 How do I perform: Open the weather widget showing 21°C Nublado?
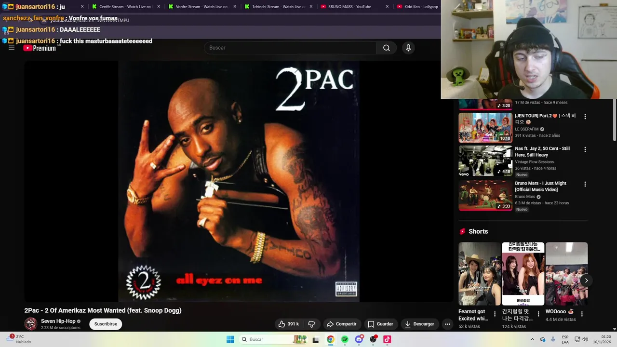point(19,339)
